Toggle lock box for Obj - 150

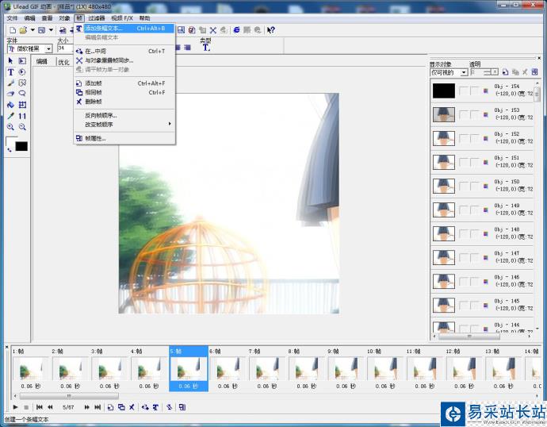tap(474, 186)
